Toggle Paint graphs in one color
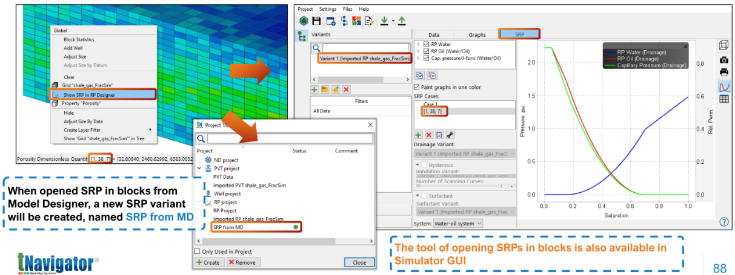This screenshot has width=735, height=275. point(417,87)
